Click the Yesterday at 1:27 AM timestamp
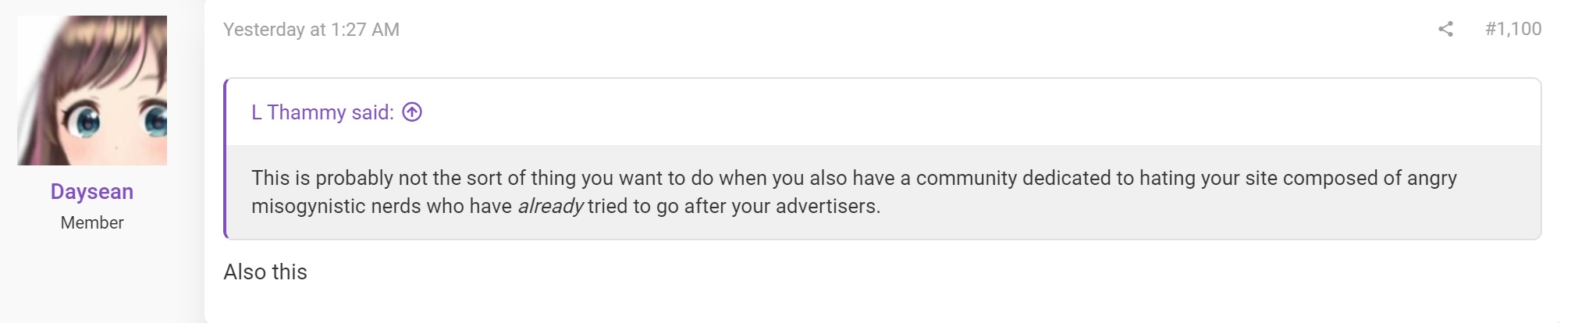This screenshot has width=1571, height=323. pos(311,30)
